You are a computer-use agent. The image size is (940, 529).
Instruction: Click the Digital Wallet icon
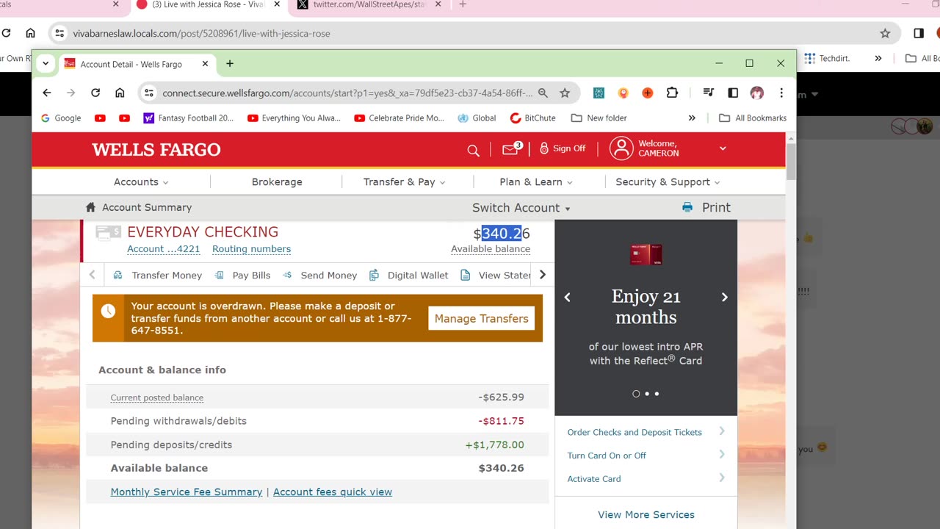pyautogui.click(x=374, y=275)
